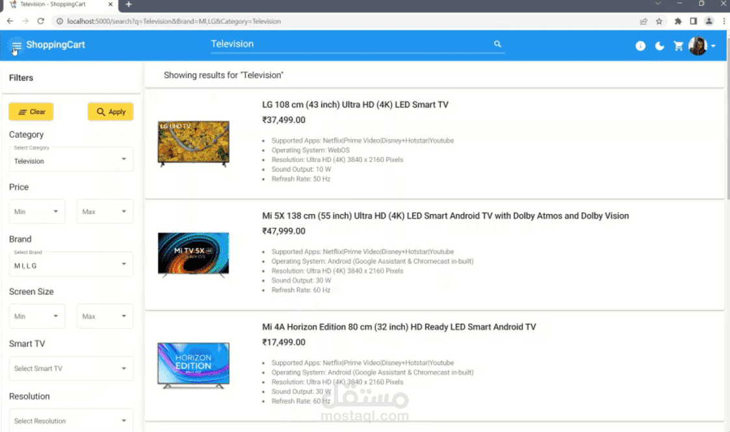Viewport: 730px width, 432px height.
Task: Open the Price Min dropdown
Action: [x=37, y=211]
